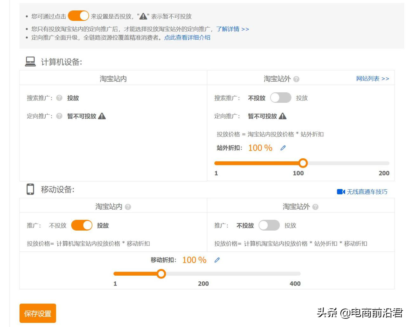Click the 点此查看详细介绍 link
This screenshot has height=327, width=412.
pyautogui.click(x=187, y=37)
